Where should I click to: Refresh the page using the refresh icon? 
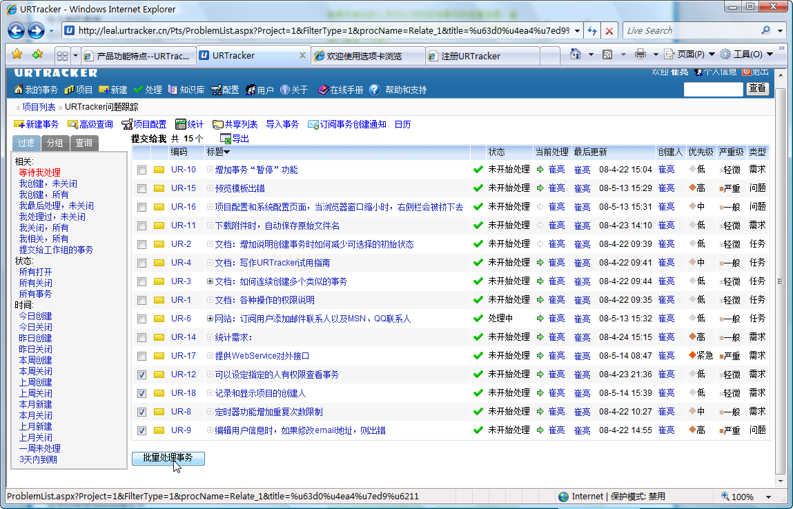[x=591, y=31]
